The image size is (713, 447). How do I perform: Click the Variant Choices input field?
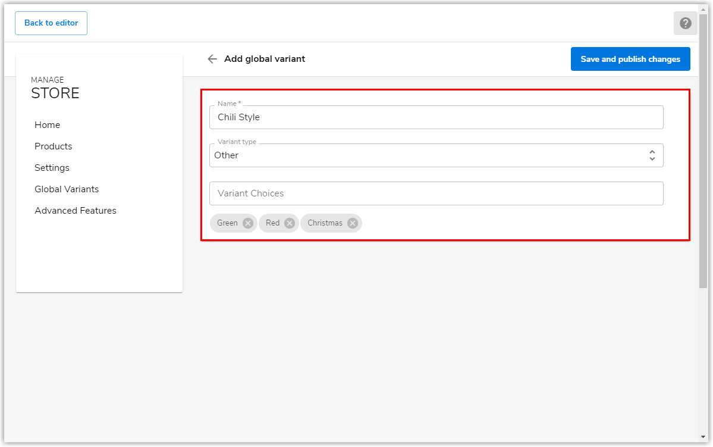[x=436, y=193]
